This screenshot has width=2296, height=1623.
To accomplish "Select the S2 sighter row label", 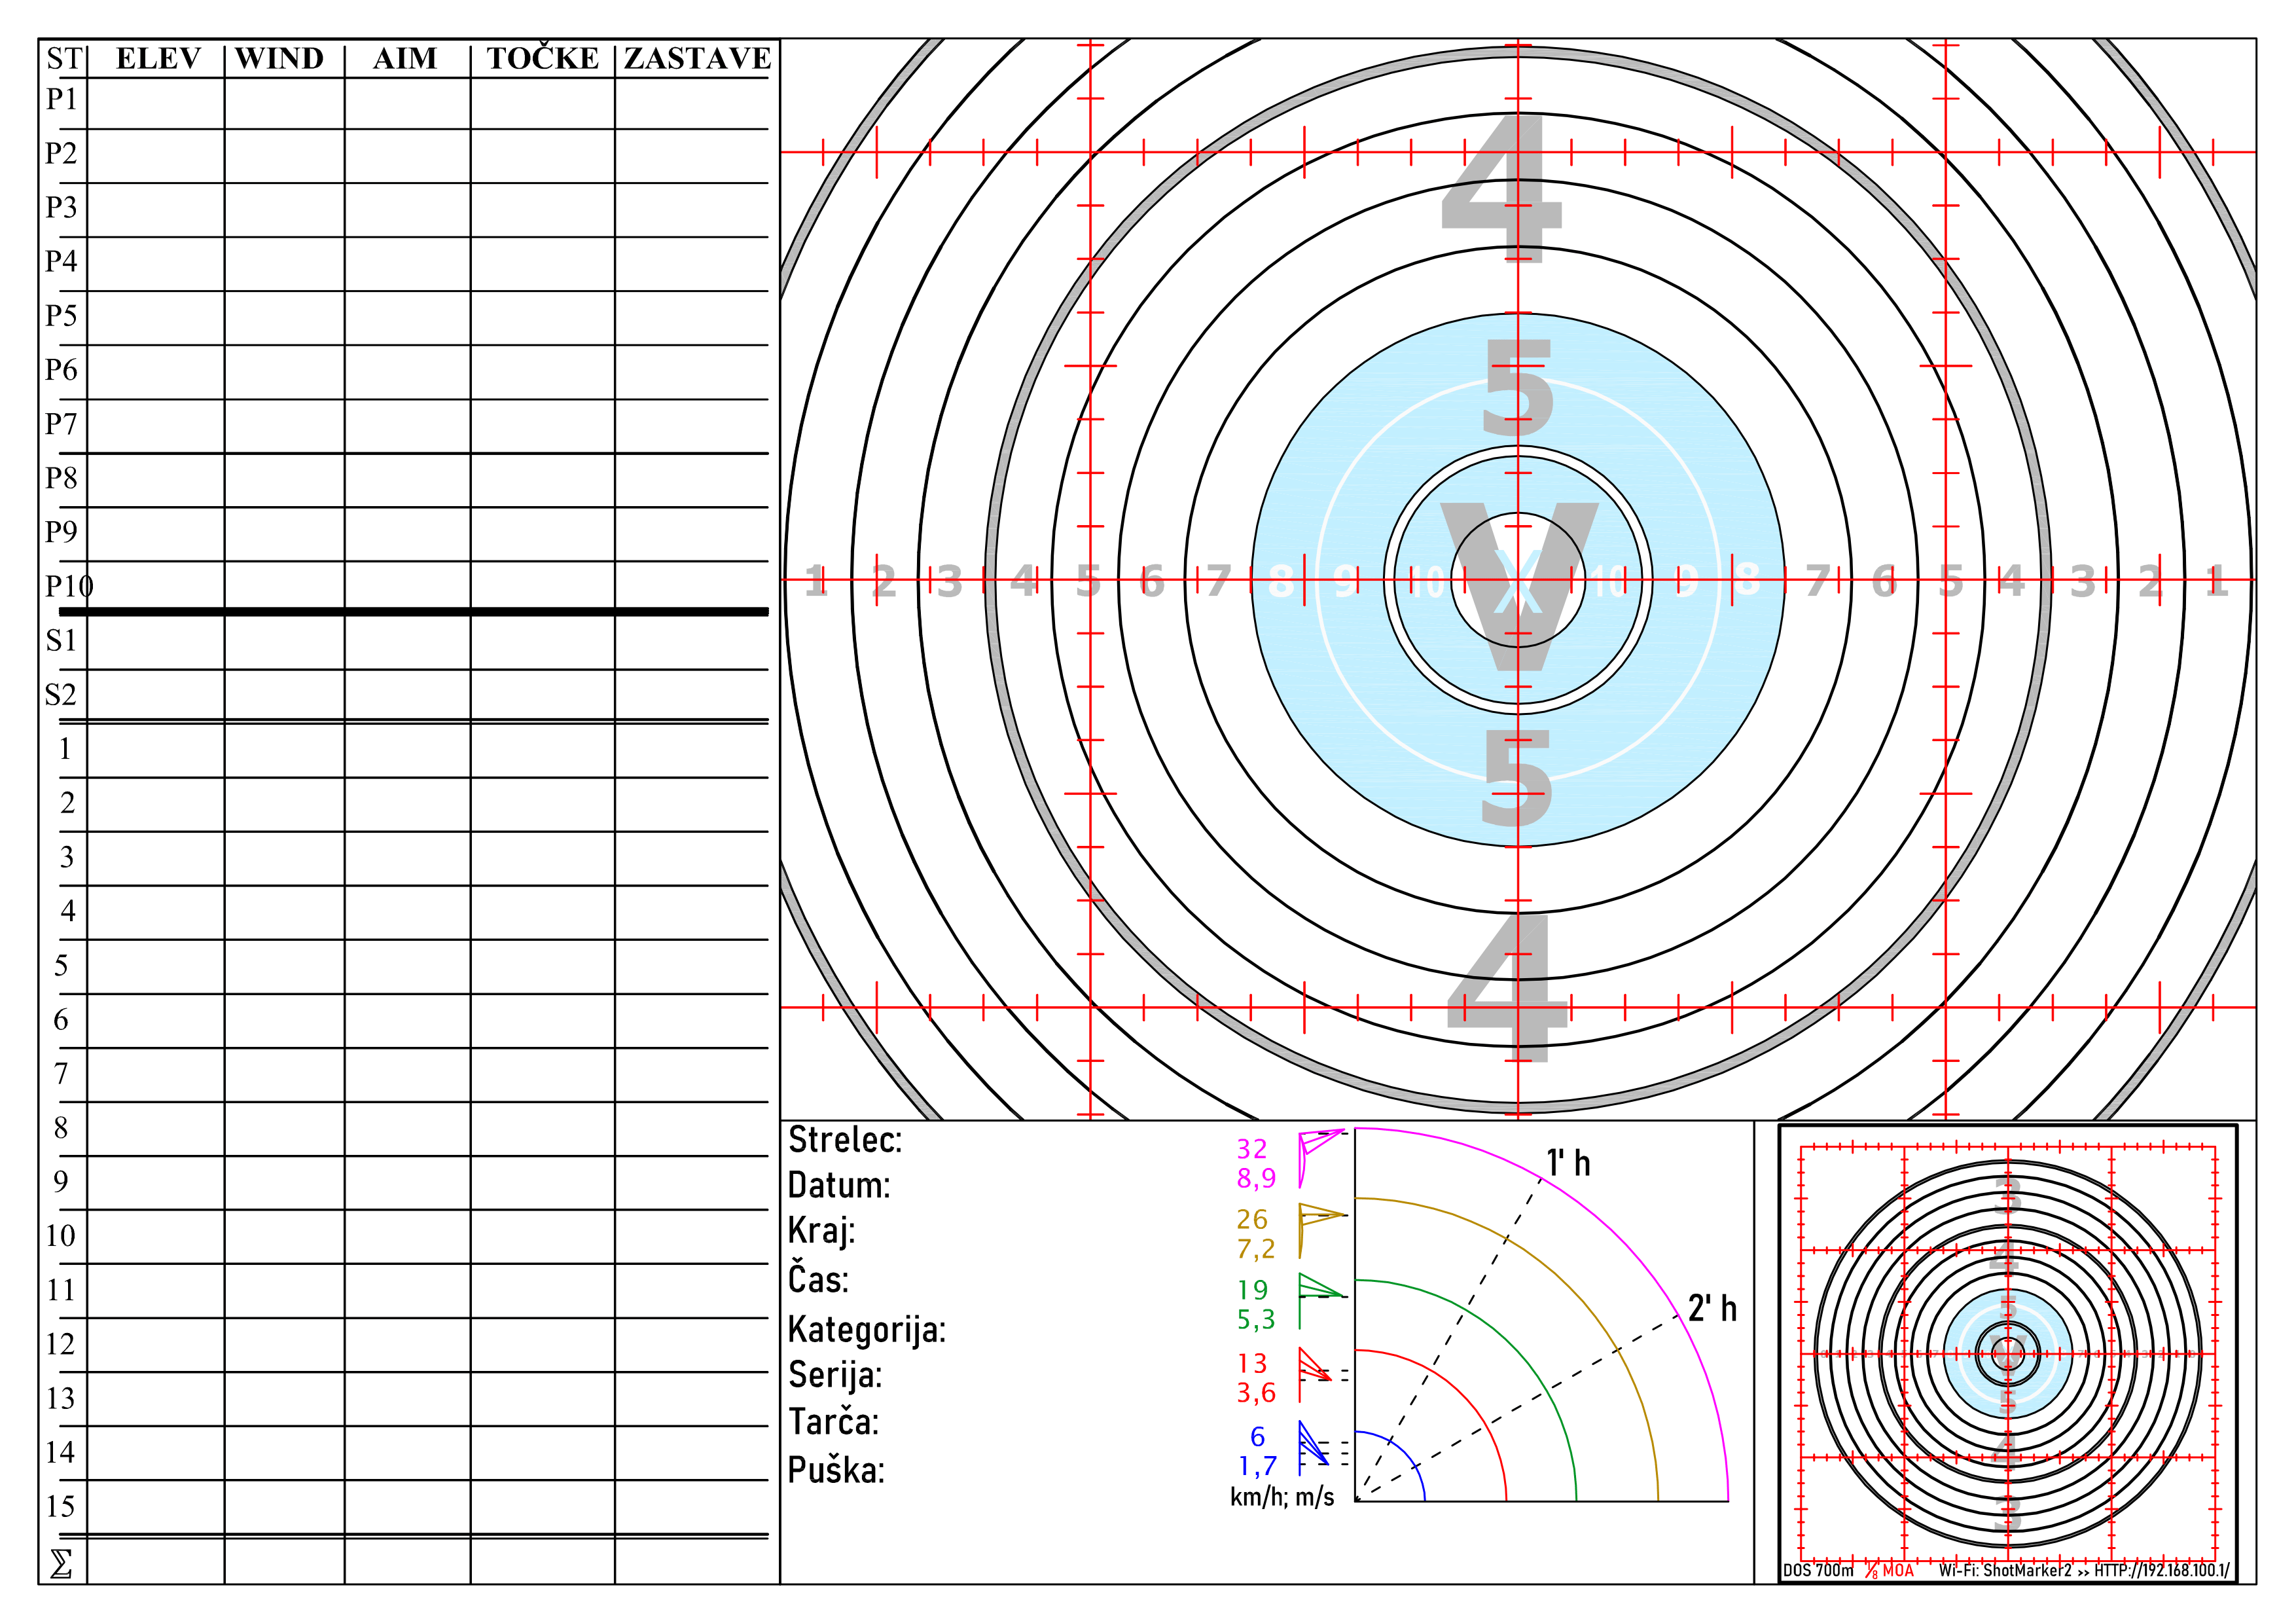I will coord(61,694).
